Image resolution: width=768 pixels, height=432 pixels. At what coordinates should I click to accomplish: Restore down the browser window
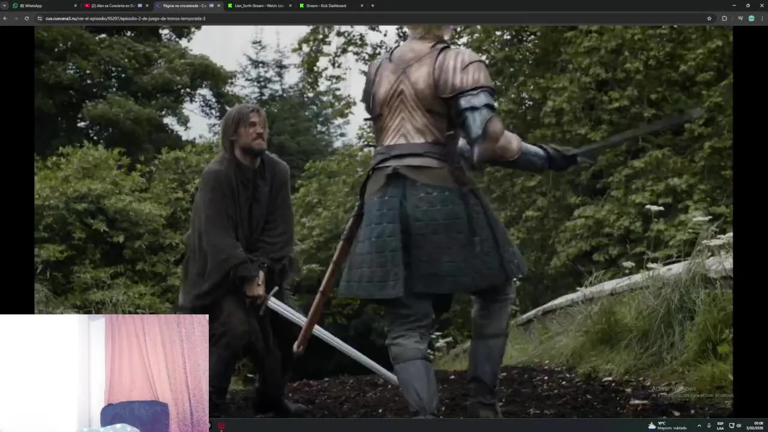pos(748,5)
